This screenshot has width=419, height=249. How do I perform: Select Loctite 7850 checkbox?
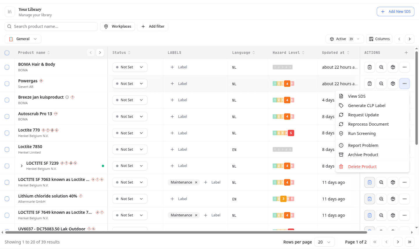click(x=7, y=150)
